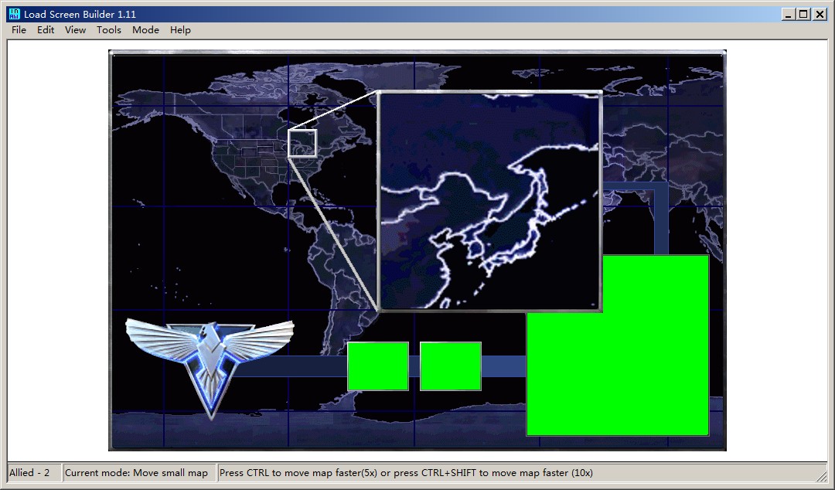Open the Help menu
This screenshot has height=490, width=835.
point(180,30)
